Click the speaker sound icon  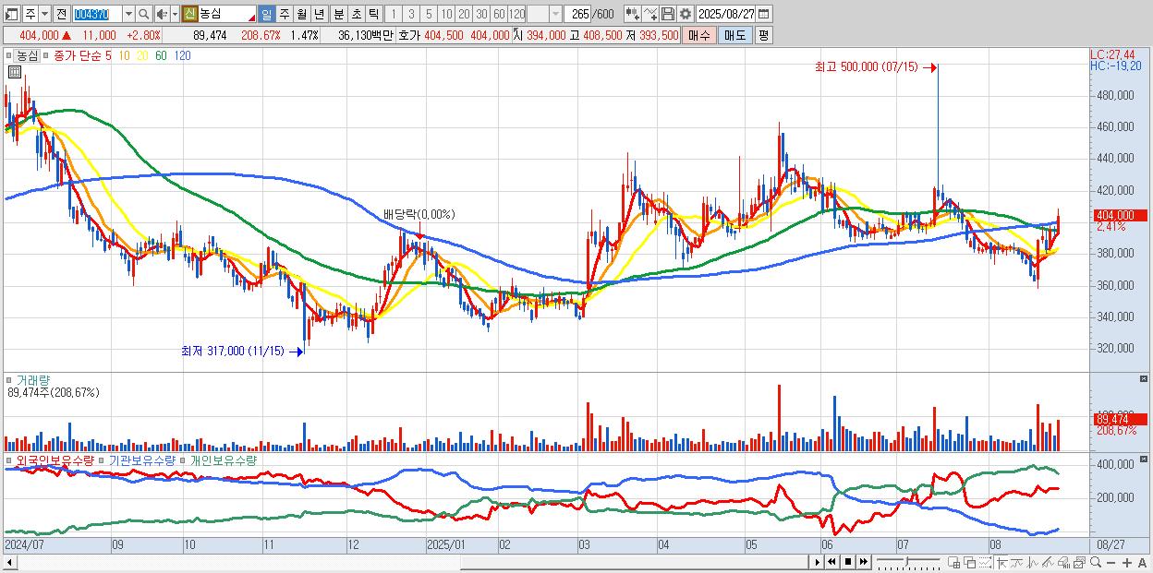point(162,14)
